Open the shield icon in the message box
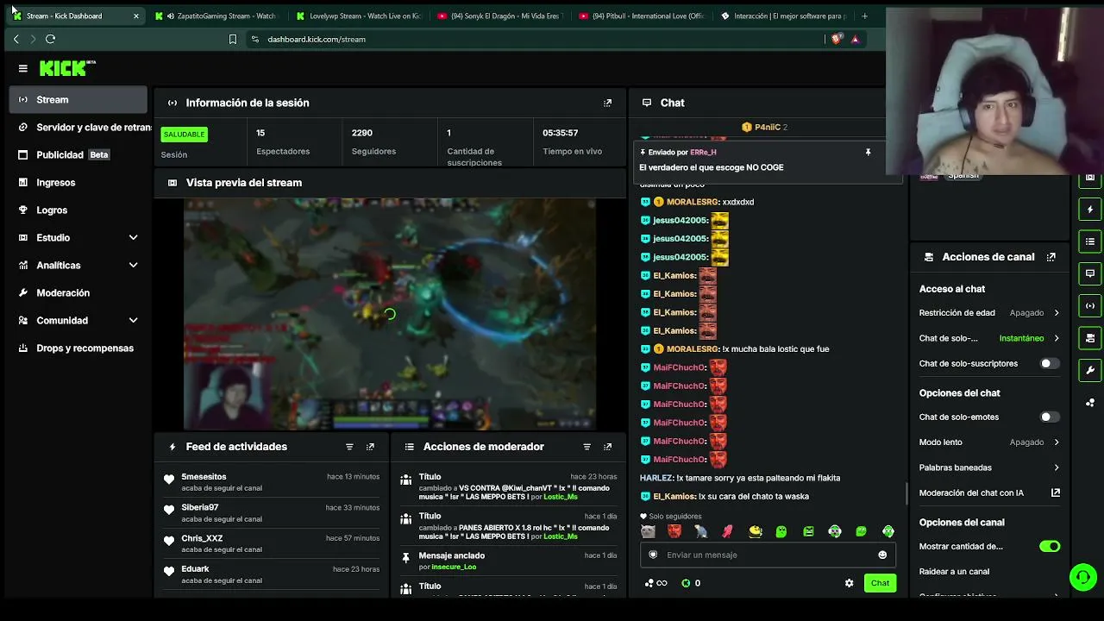The width and height of the screenshot is (1104, 621). click(653, 555)
